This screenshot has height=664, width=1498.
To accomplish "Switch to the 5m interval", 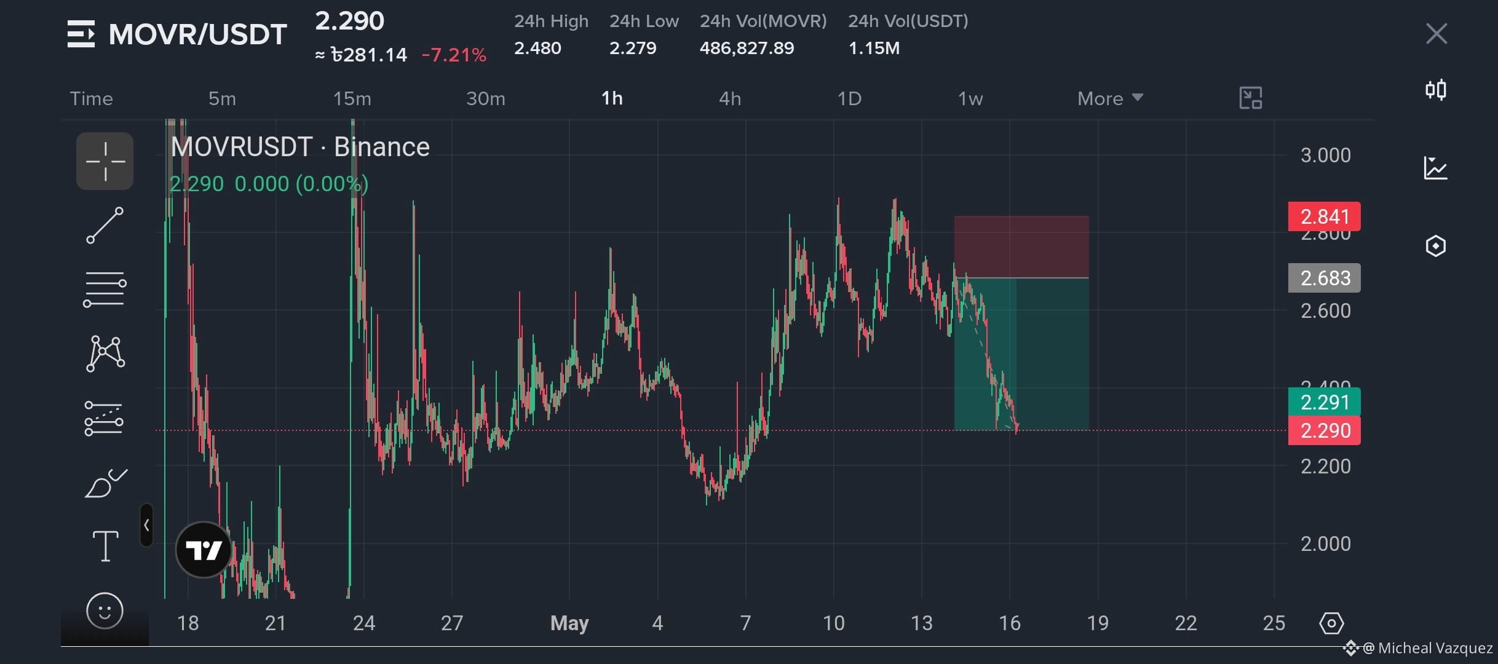I will click(222, 98).
